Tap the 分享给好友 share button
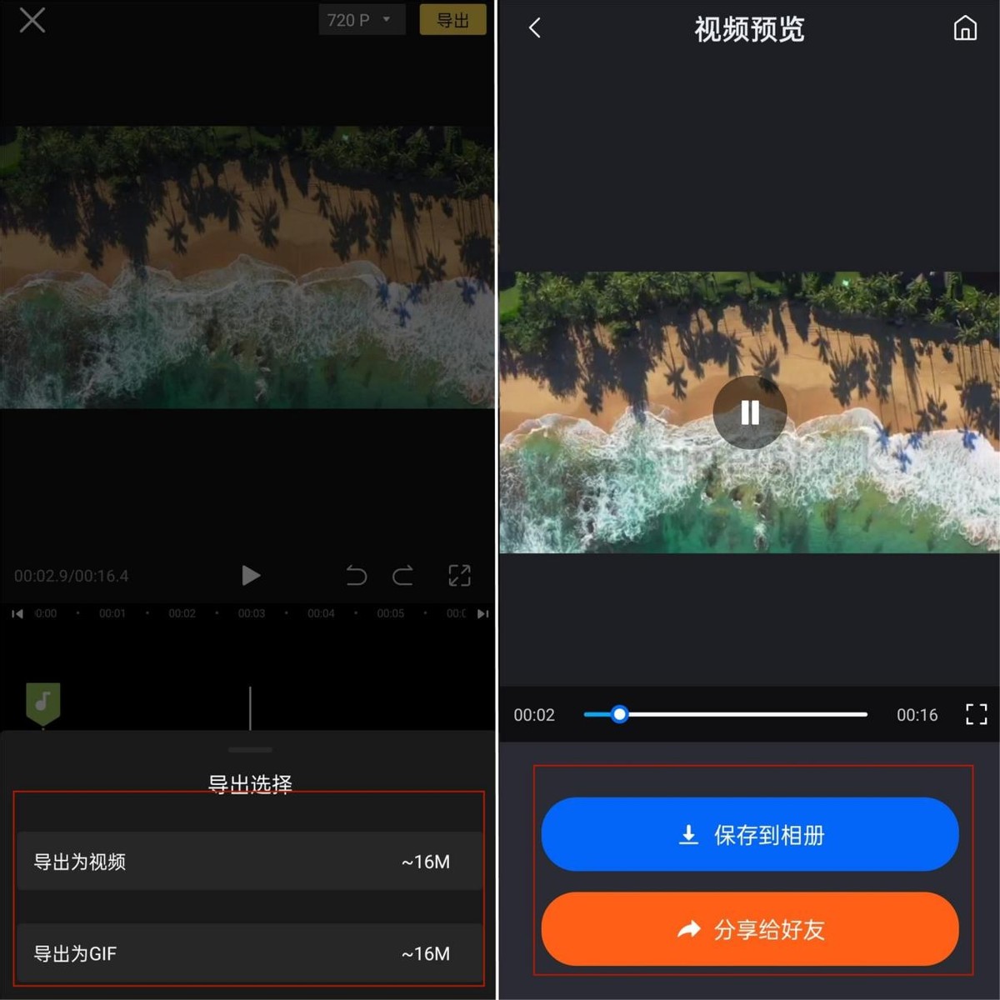 [749, 930]
